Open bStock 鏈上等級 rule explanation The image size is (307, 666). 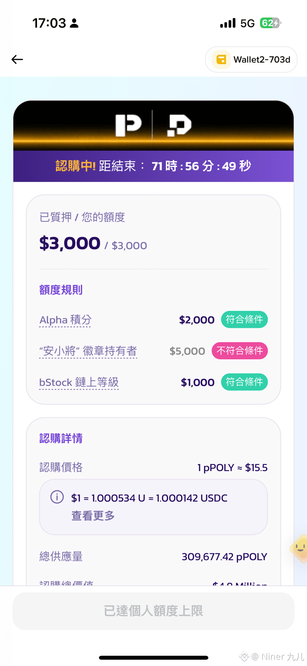[x=79, y=382]
